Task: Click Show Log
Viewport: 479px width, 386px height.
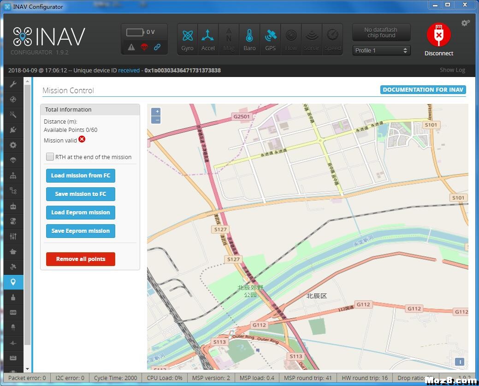Action: pos(452,70)
